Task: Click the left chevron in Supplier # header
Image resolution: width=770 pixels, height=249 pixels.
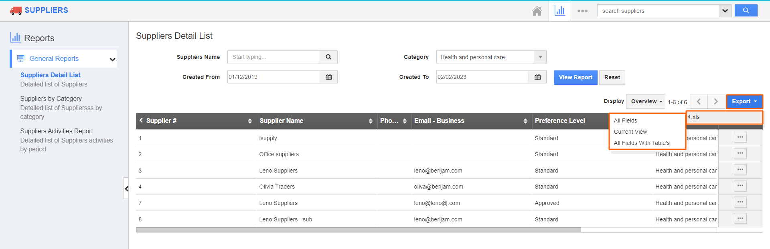Action: [141, 120]
